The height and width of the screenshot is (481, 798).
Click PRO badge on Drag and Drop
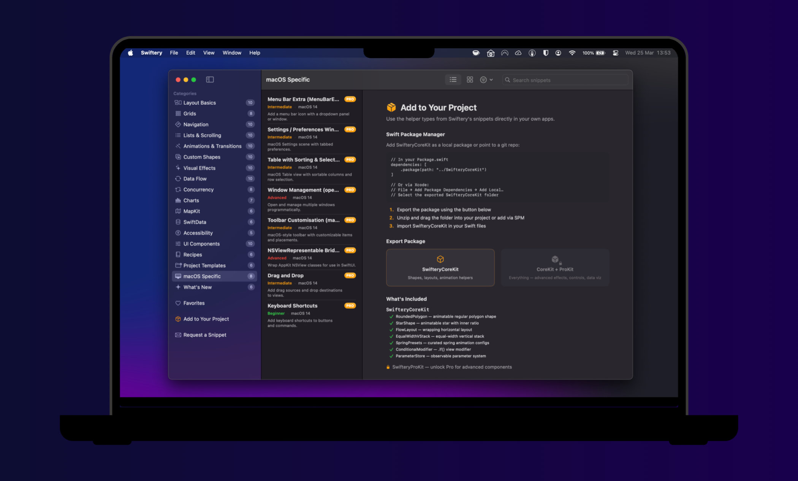coord(350,275)
